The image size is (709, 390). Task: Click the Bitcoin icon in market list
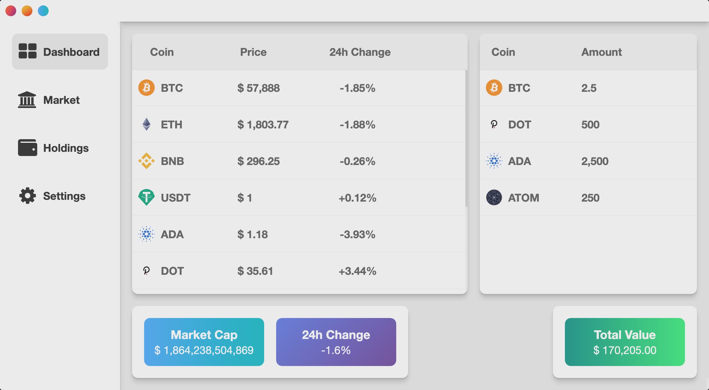click(x=146, y=88)
